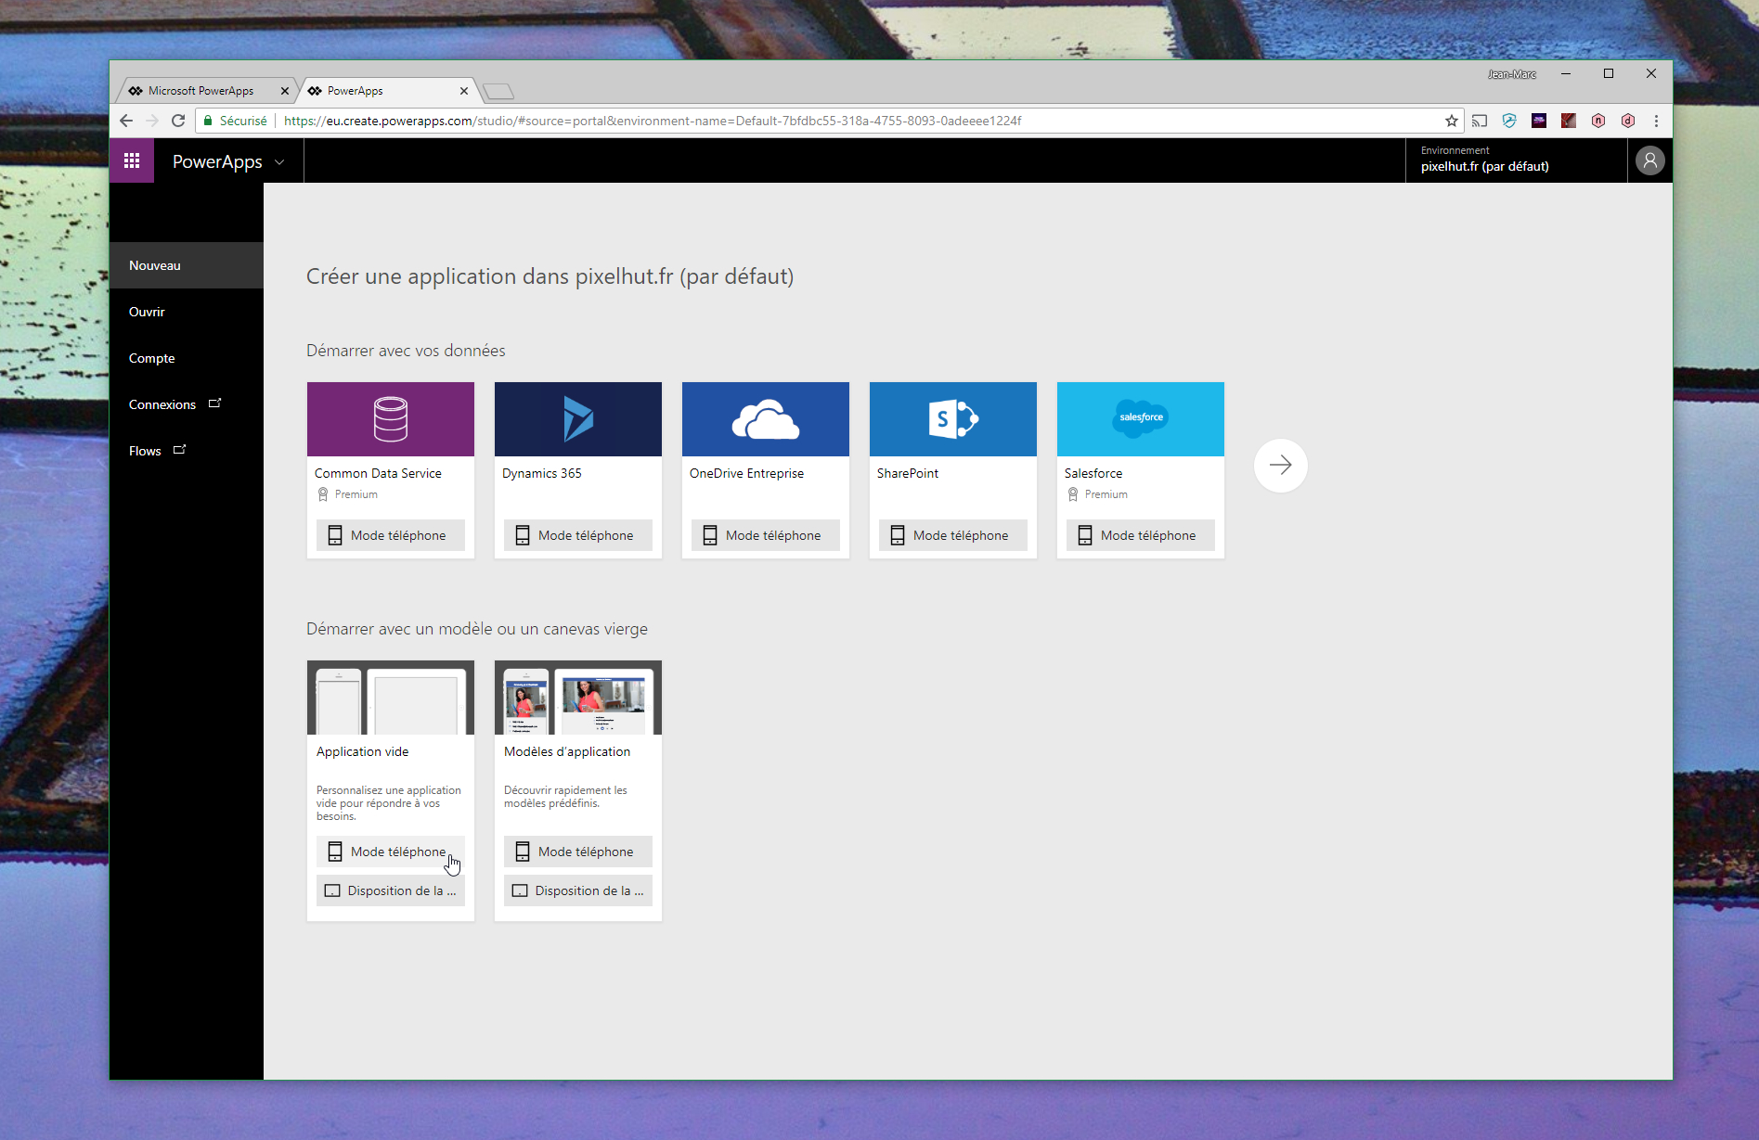This screenshot has height=1140, width=1759.
Task: Click the Dynamics 365 logo tile
Action: point(578,419)
